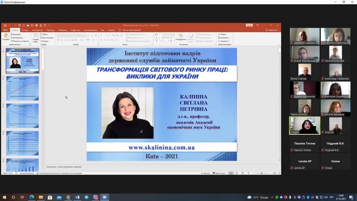Click the Share (Поделиться) button
This screenshot has width=357, height=201.
point(272,30)
